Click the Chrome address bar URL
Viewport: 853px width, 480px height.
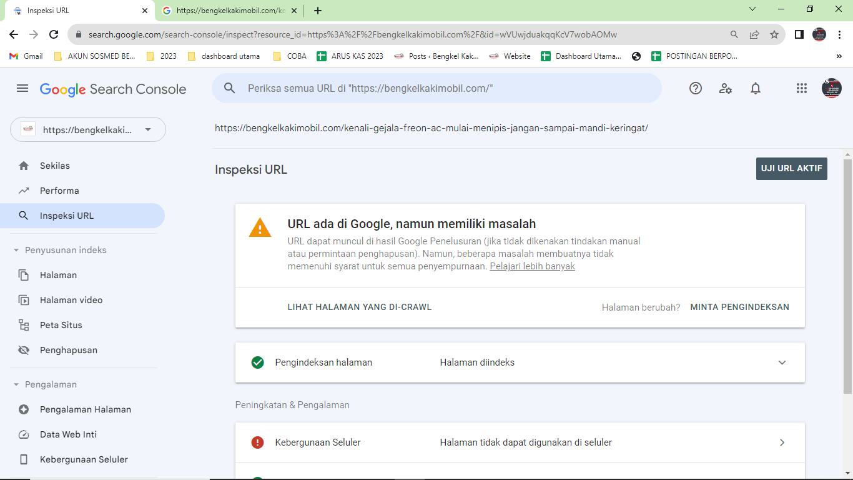click(353, 35)
